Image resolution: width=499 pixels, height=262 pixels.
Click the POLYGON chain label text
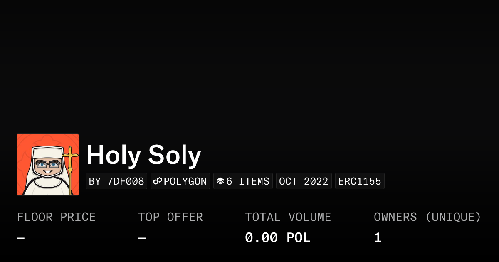pos(185,181)
